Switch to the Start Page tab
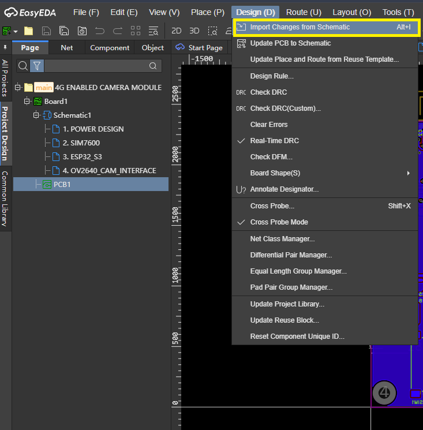423x430 pixels. [x=199, y=48]
